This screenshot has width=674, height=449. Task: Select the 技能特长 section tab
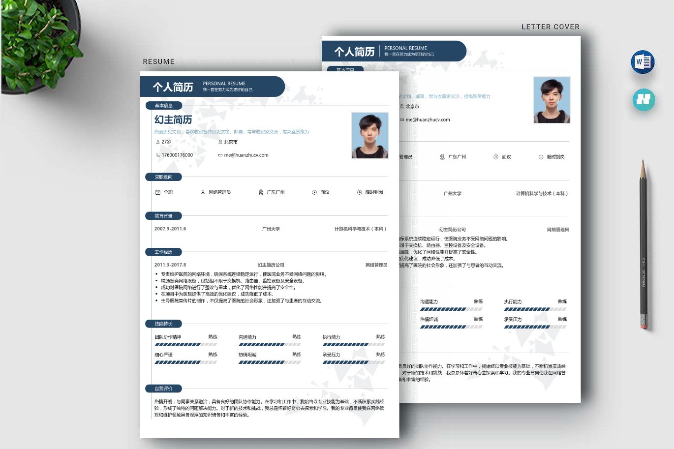click(x=164, y=324)
